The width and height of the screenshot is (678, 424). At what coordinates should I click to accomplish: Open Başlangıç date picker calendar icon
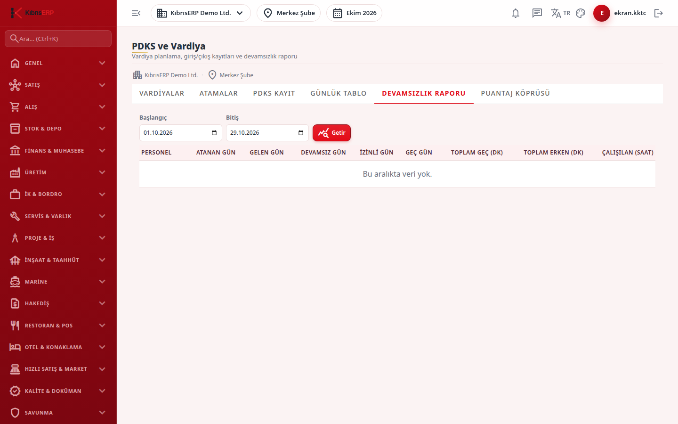point(214,133)
